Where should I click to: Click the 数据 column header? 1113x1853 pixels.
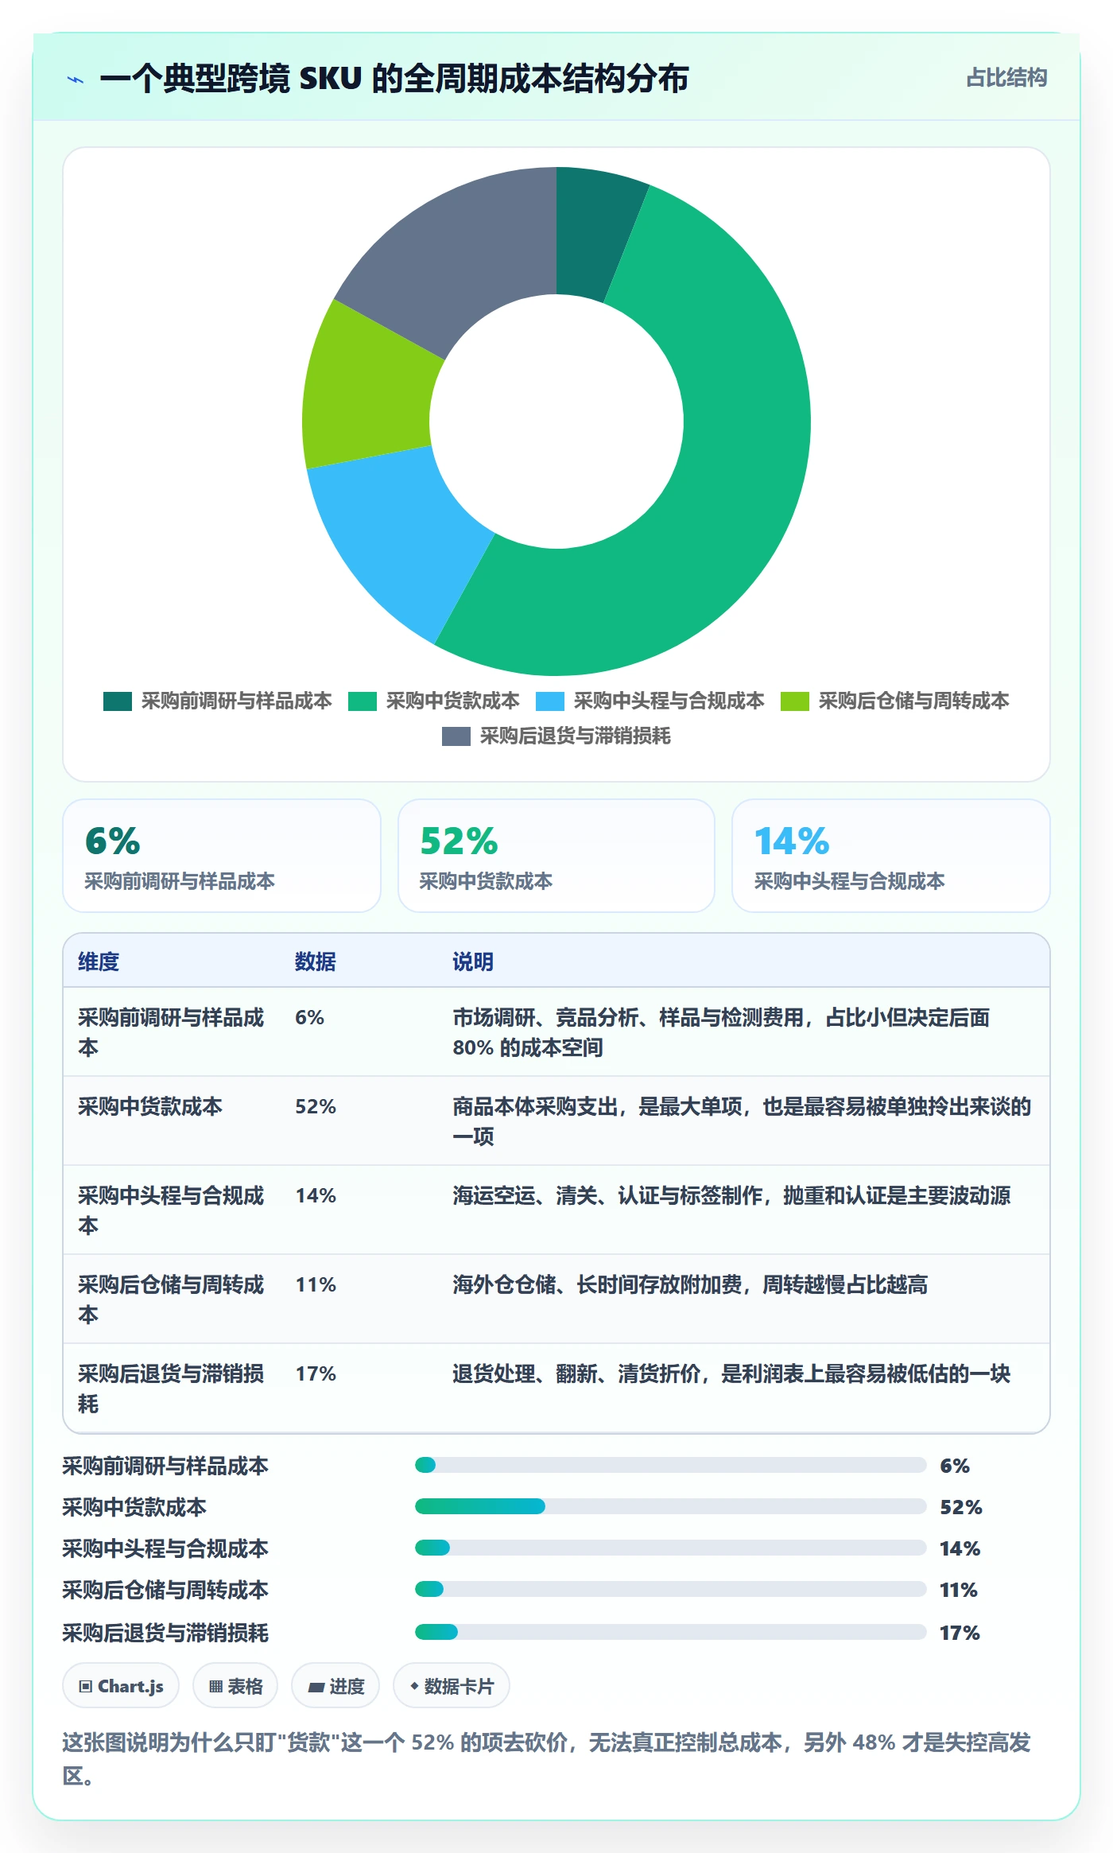tap(316, 961)
